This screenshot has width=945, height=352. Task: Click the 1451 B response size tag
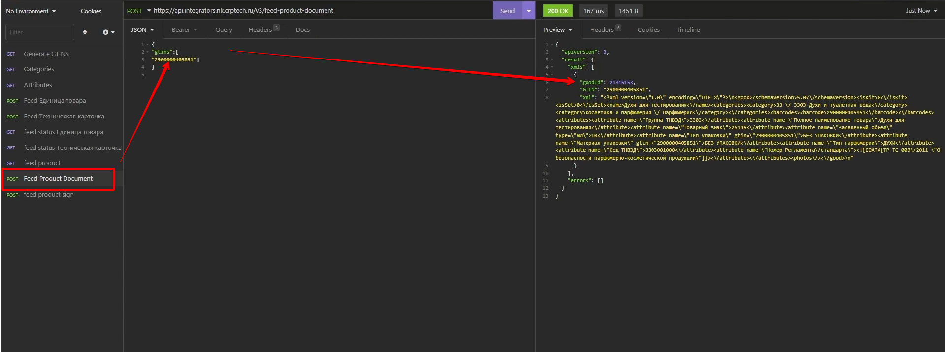[x=628, y=11]
